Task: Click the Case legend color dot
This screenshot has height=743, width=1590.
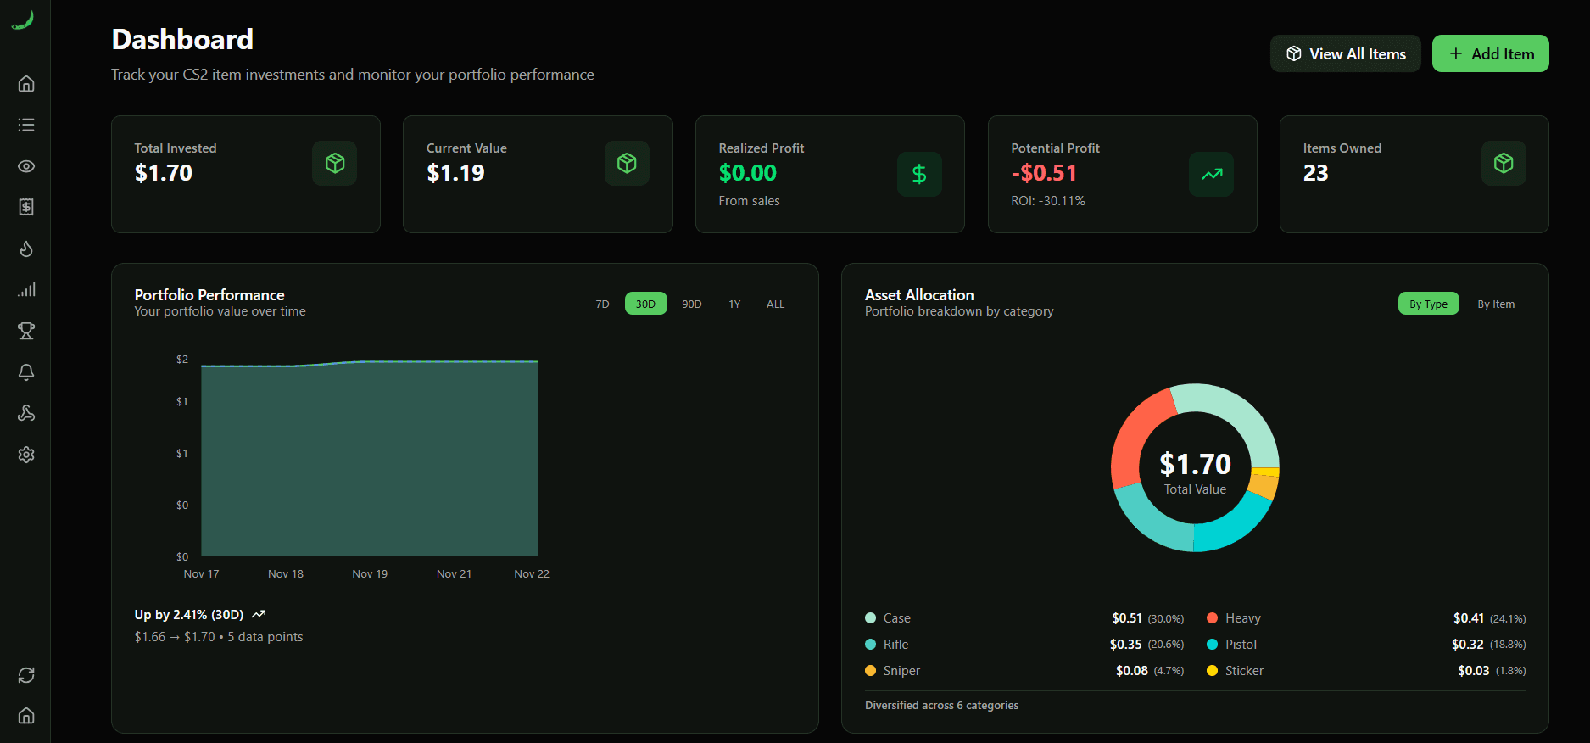Action: pyautogui.click(x=870, y=618)
